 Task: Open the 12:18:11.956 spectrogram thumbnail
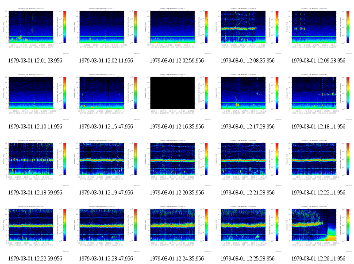pyautogui.click(x=318, y=97)
